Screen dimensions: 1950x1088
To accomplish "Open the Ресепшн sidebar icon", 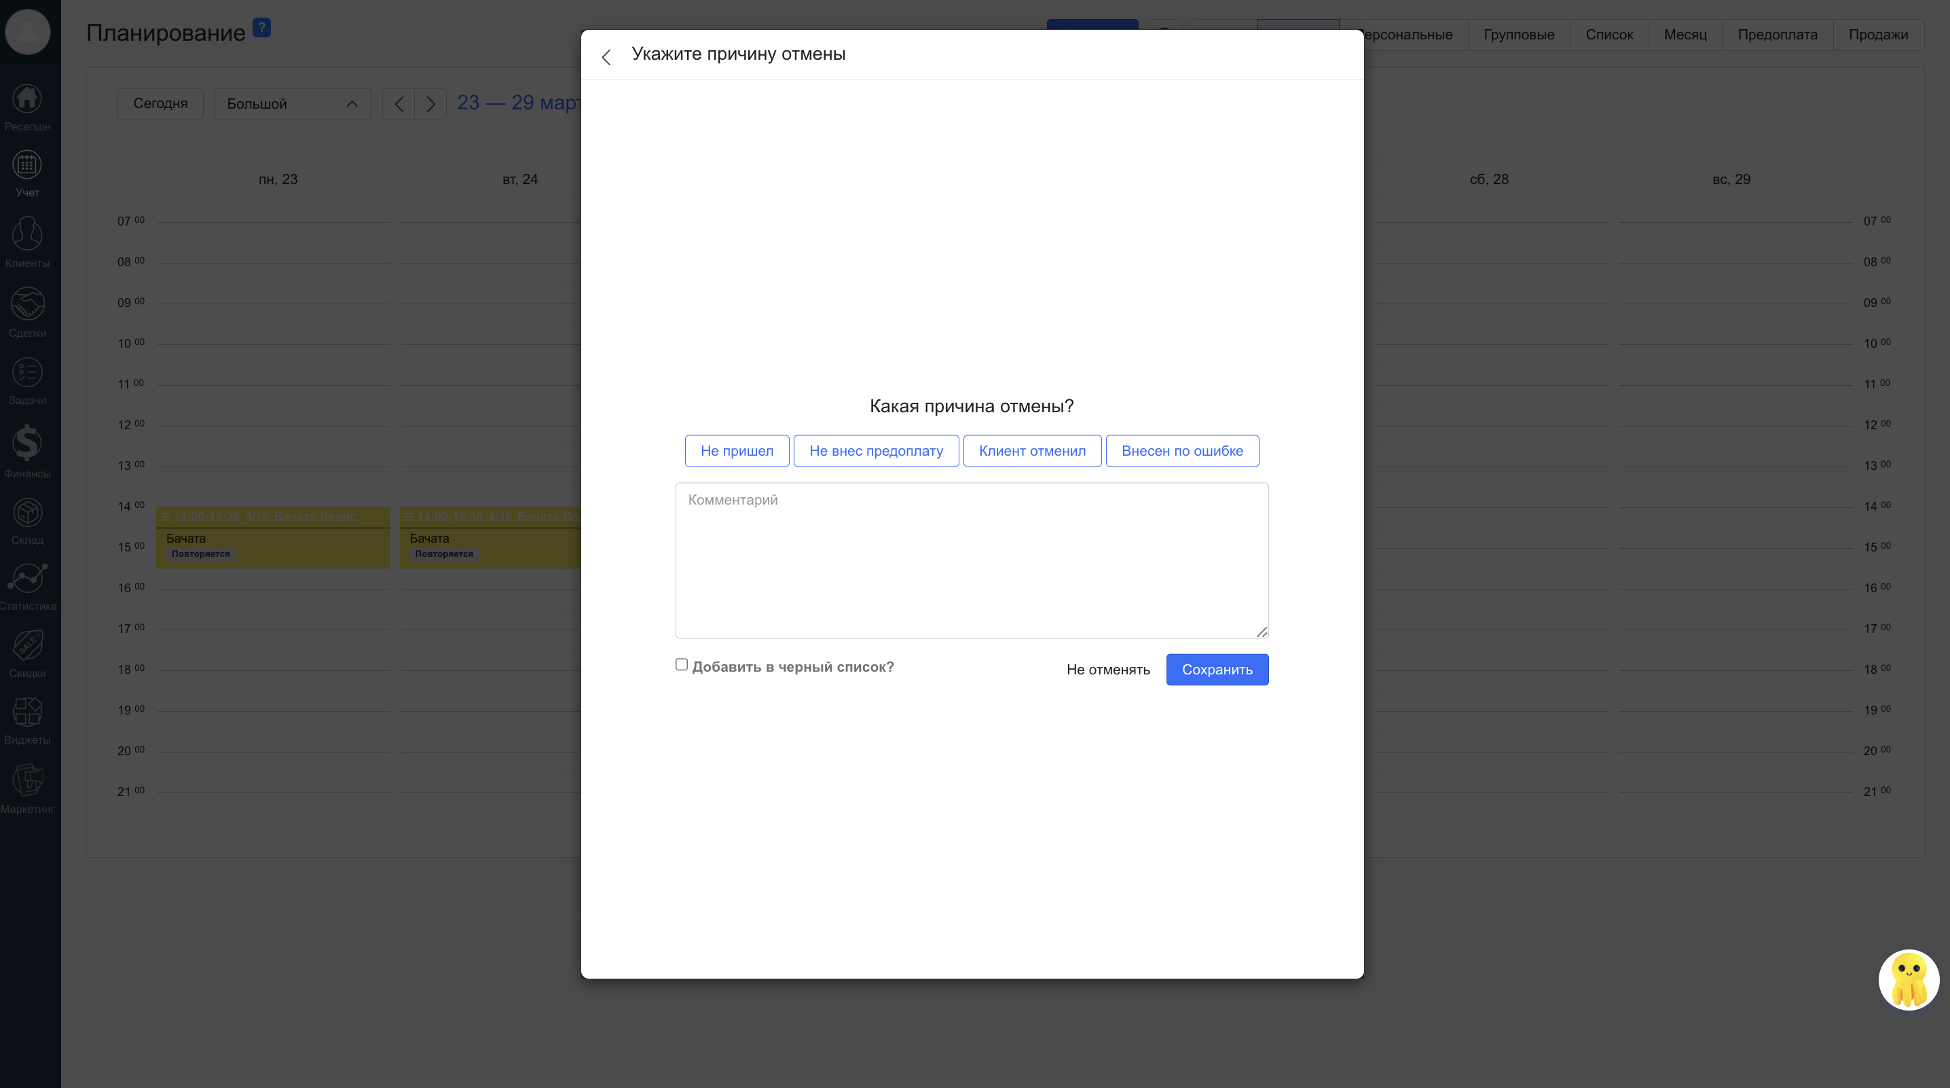I will [x=27, y=99].
